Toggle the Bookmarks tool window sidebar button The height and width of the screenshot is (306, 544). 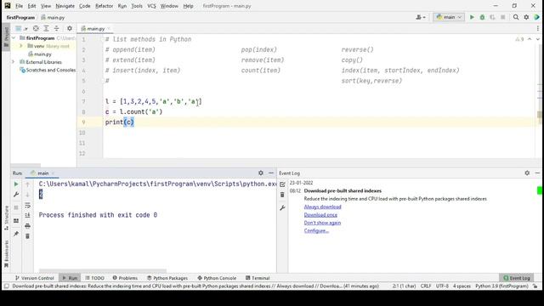6,254
